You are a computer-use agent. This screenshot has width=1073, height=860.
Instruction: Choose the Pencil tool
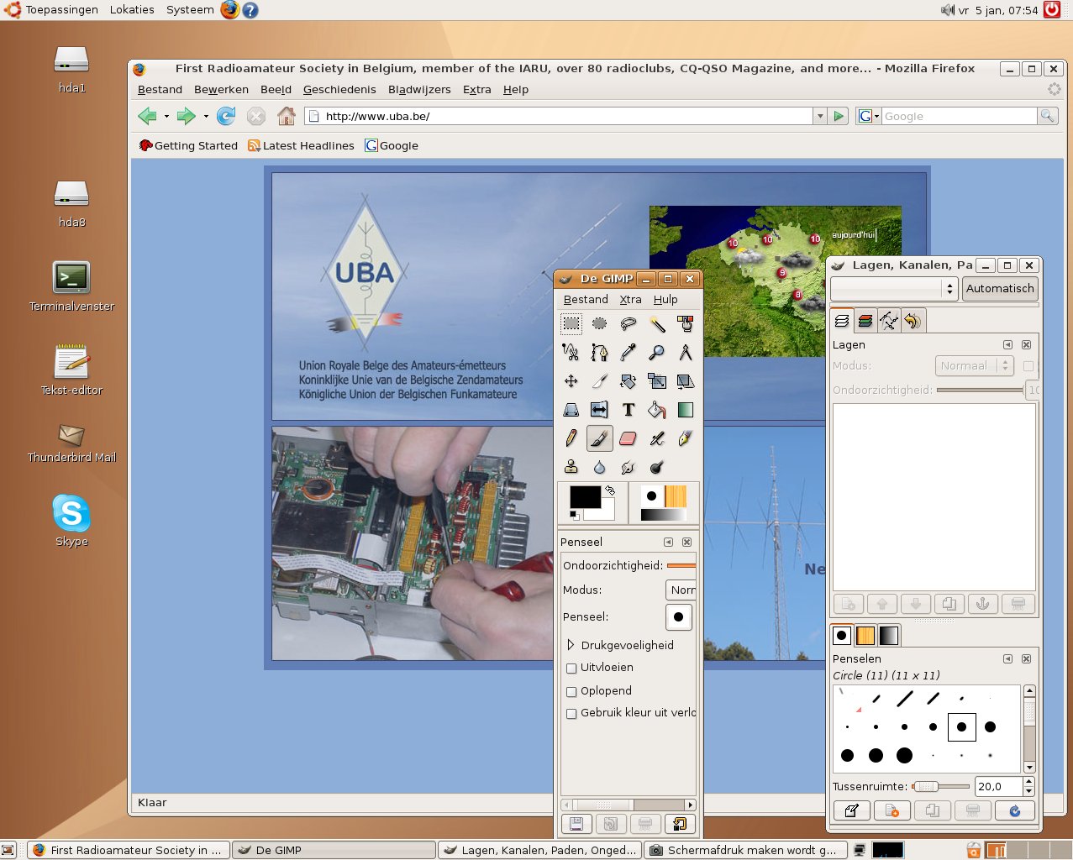[x=571, y=438]
